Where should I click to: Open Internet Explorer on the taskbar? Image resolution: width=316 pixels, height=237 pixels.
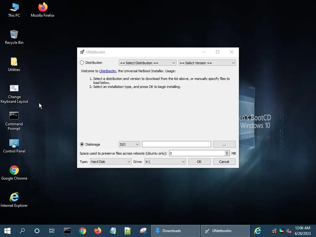pos(258,231)
